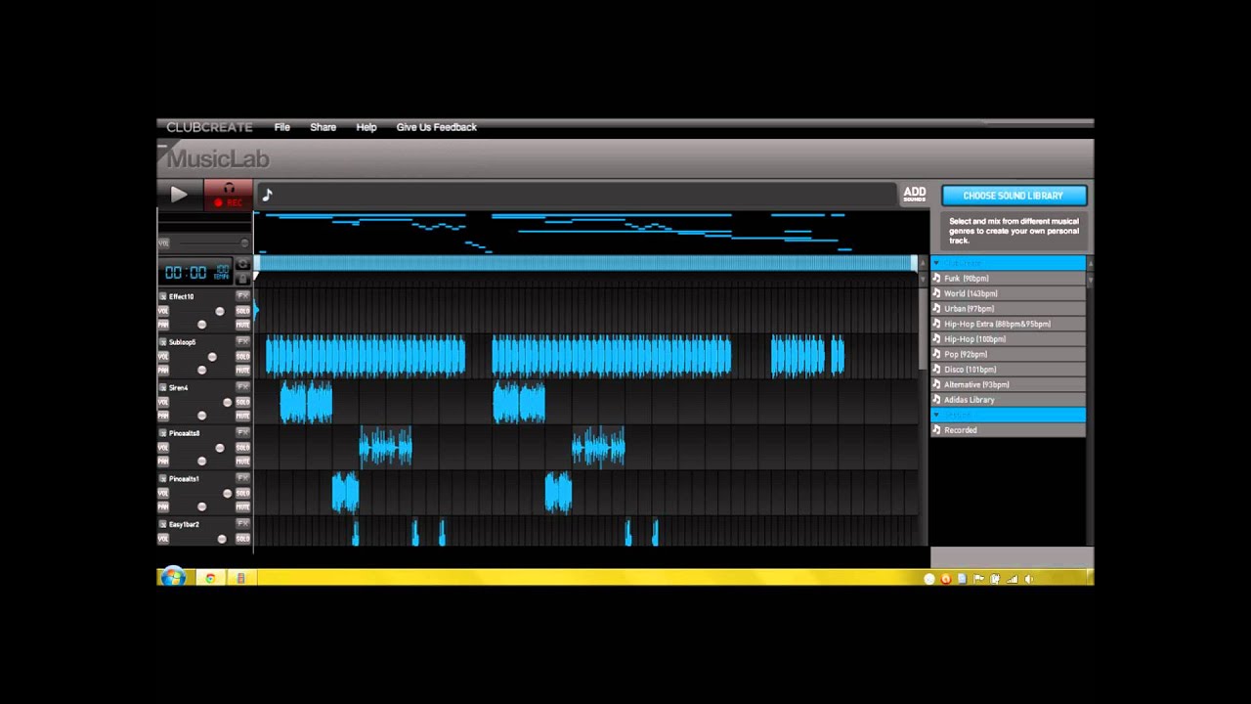Remove the Siren4 track with its X icon
Image resolution: width=1251 pixels, height=704 pixels.
[163, 387]
